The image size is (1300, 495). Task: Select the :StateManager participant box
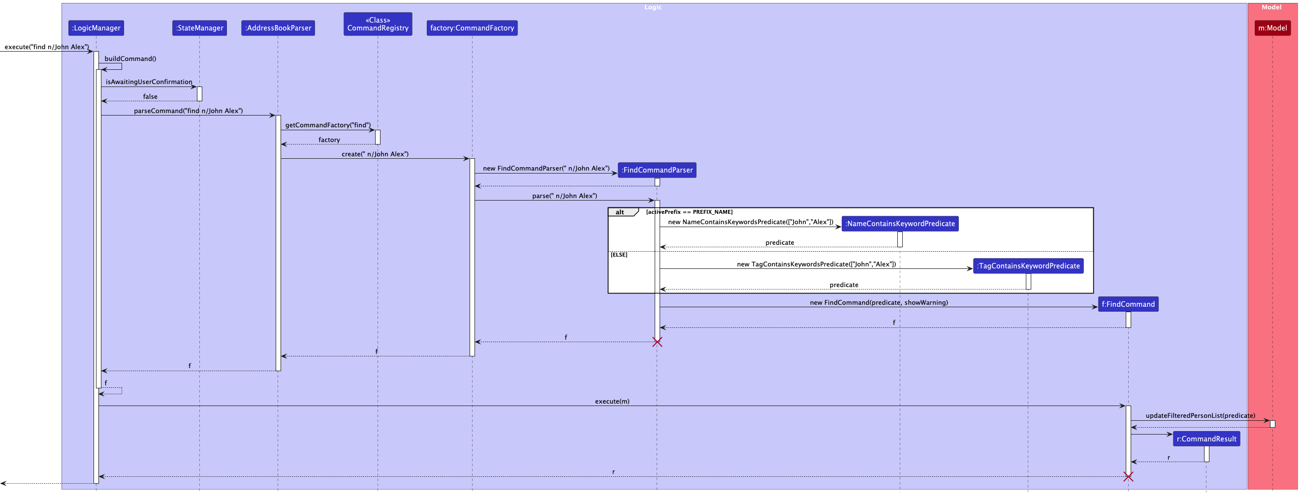coord(199,28)
